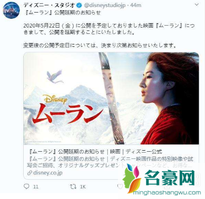205x199 pixels.
Task: Expand the tweet options chevron
Action: pyautogui.click(x=196, y=5)
